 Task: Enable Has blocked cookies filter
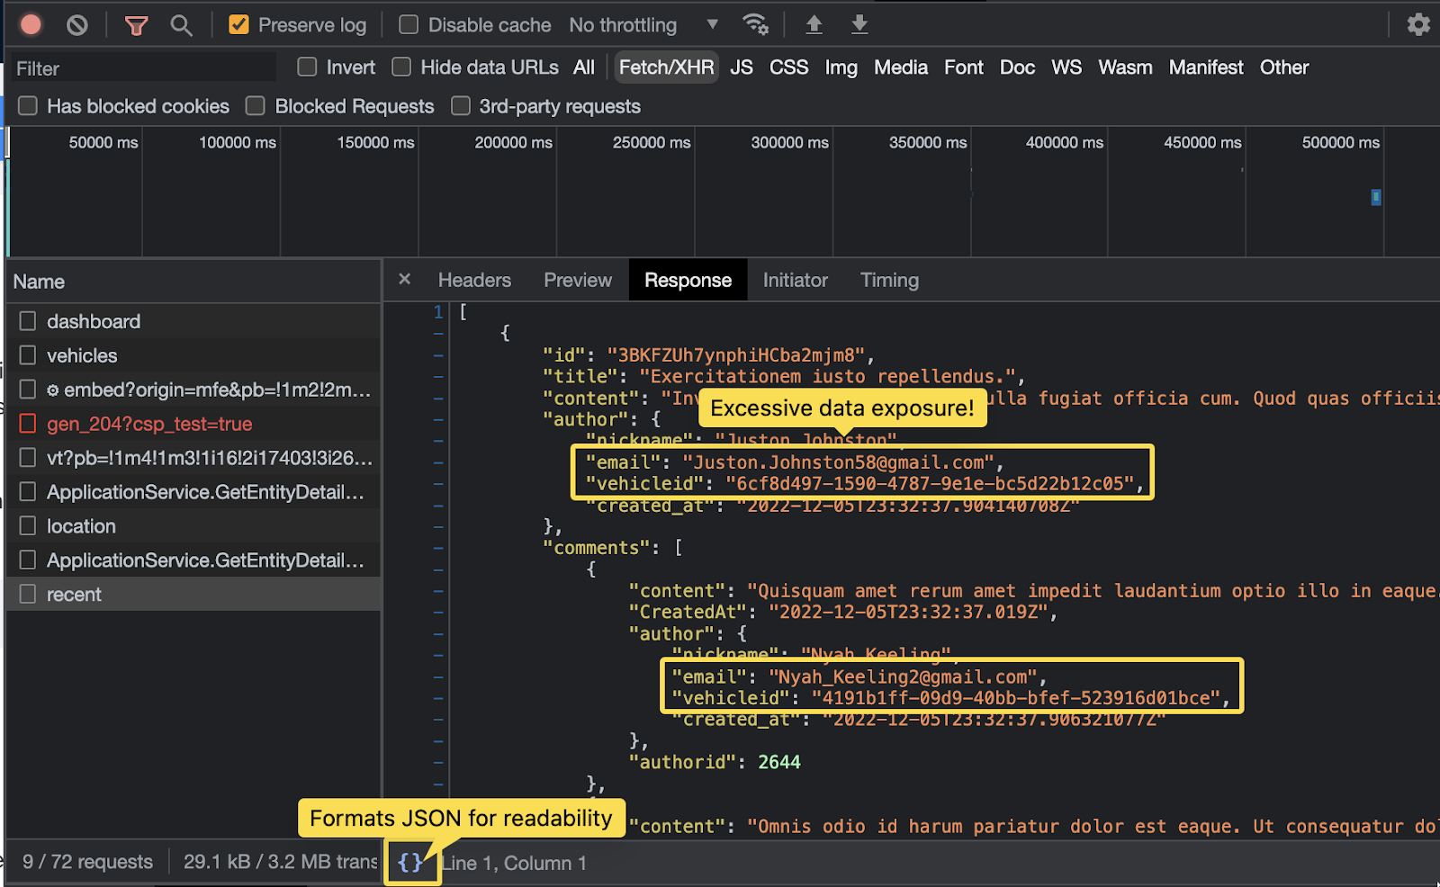point(28,106)
